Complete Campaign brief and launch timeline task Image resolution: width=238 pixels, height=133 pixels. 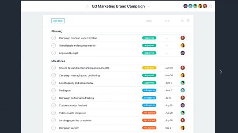point(53,38)
